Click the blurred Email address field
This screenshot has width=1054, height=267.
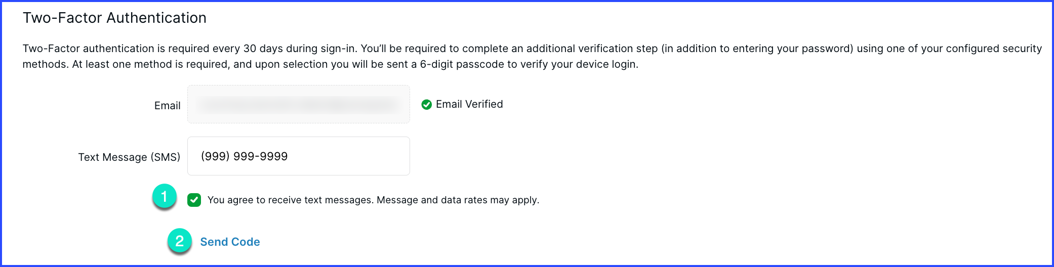click(x=298, y=105)
